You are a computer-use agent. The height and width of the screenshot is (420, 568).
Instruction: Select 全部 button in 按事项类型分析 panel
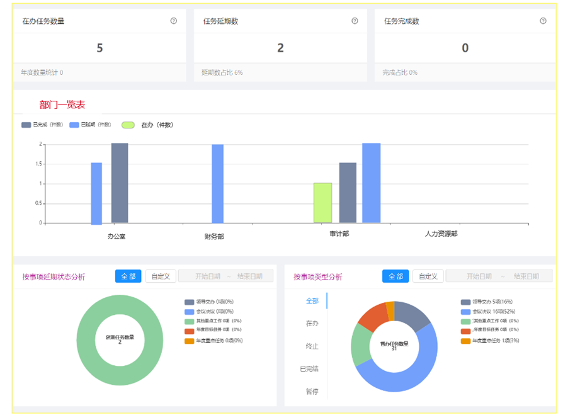(x=395, y=276)
